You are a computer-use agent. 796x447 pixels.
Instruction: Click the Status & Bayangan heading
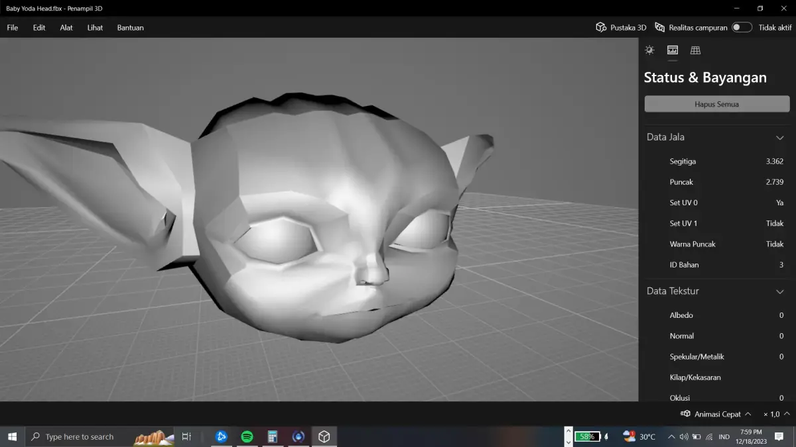pyautogui.click(x=705, y=77)
